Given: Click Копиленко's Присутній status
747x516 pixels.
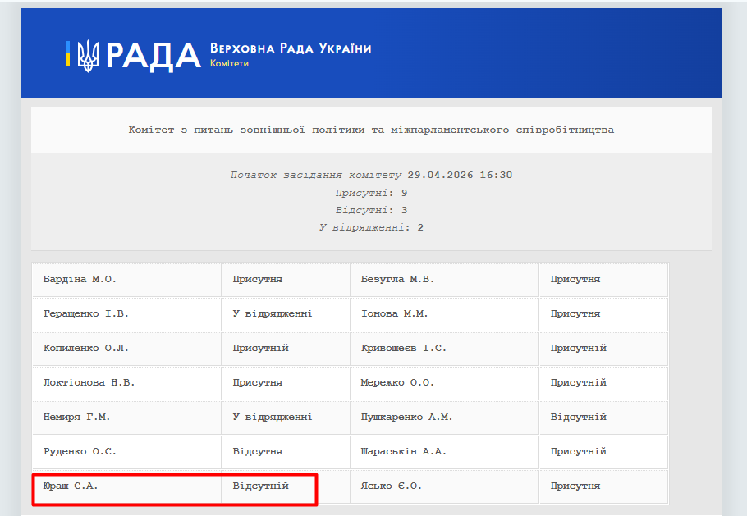Looking at the screenshot, I should coord(260,348).
